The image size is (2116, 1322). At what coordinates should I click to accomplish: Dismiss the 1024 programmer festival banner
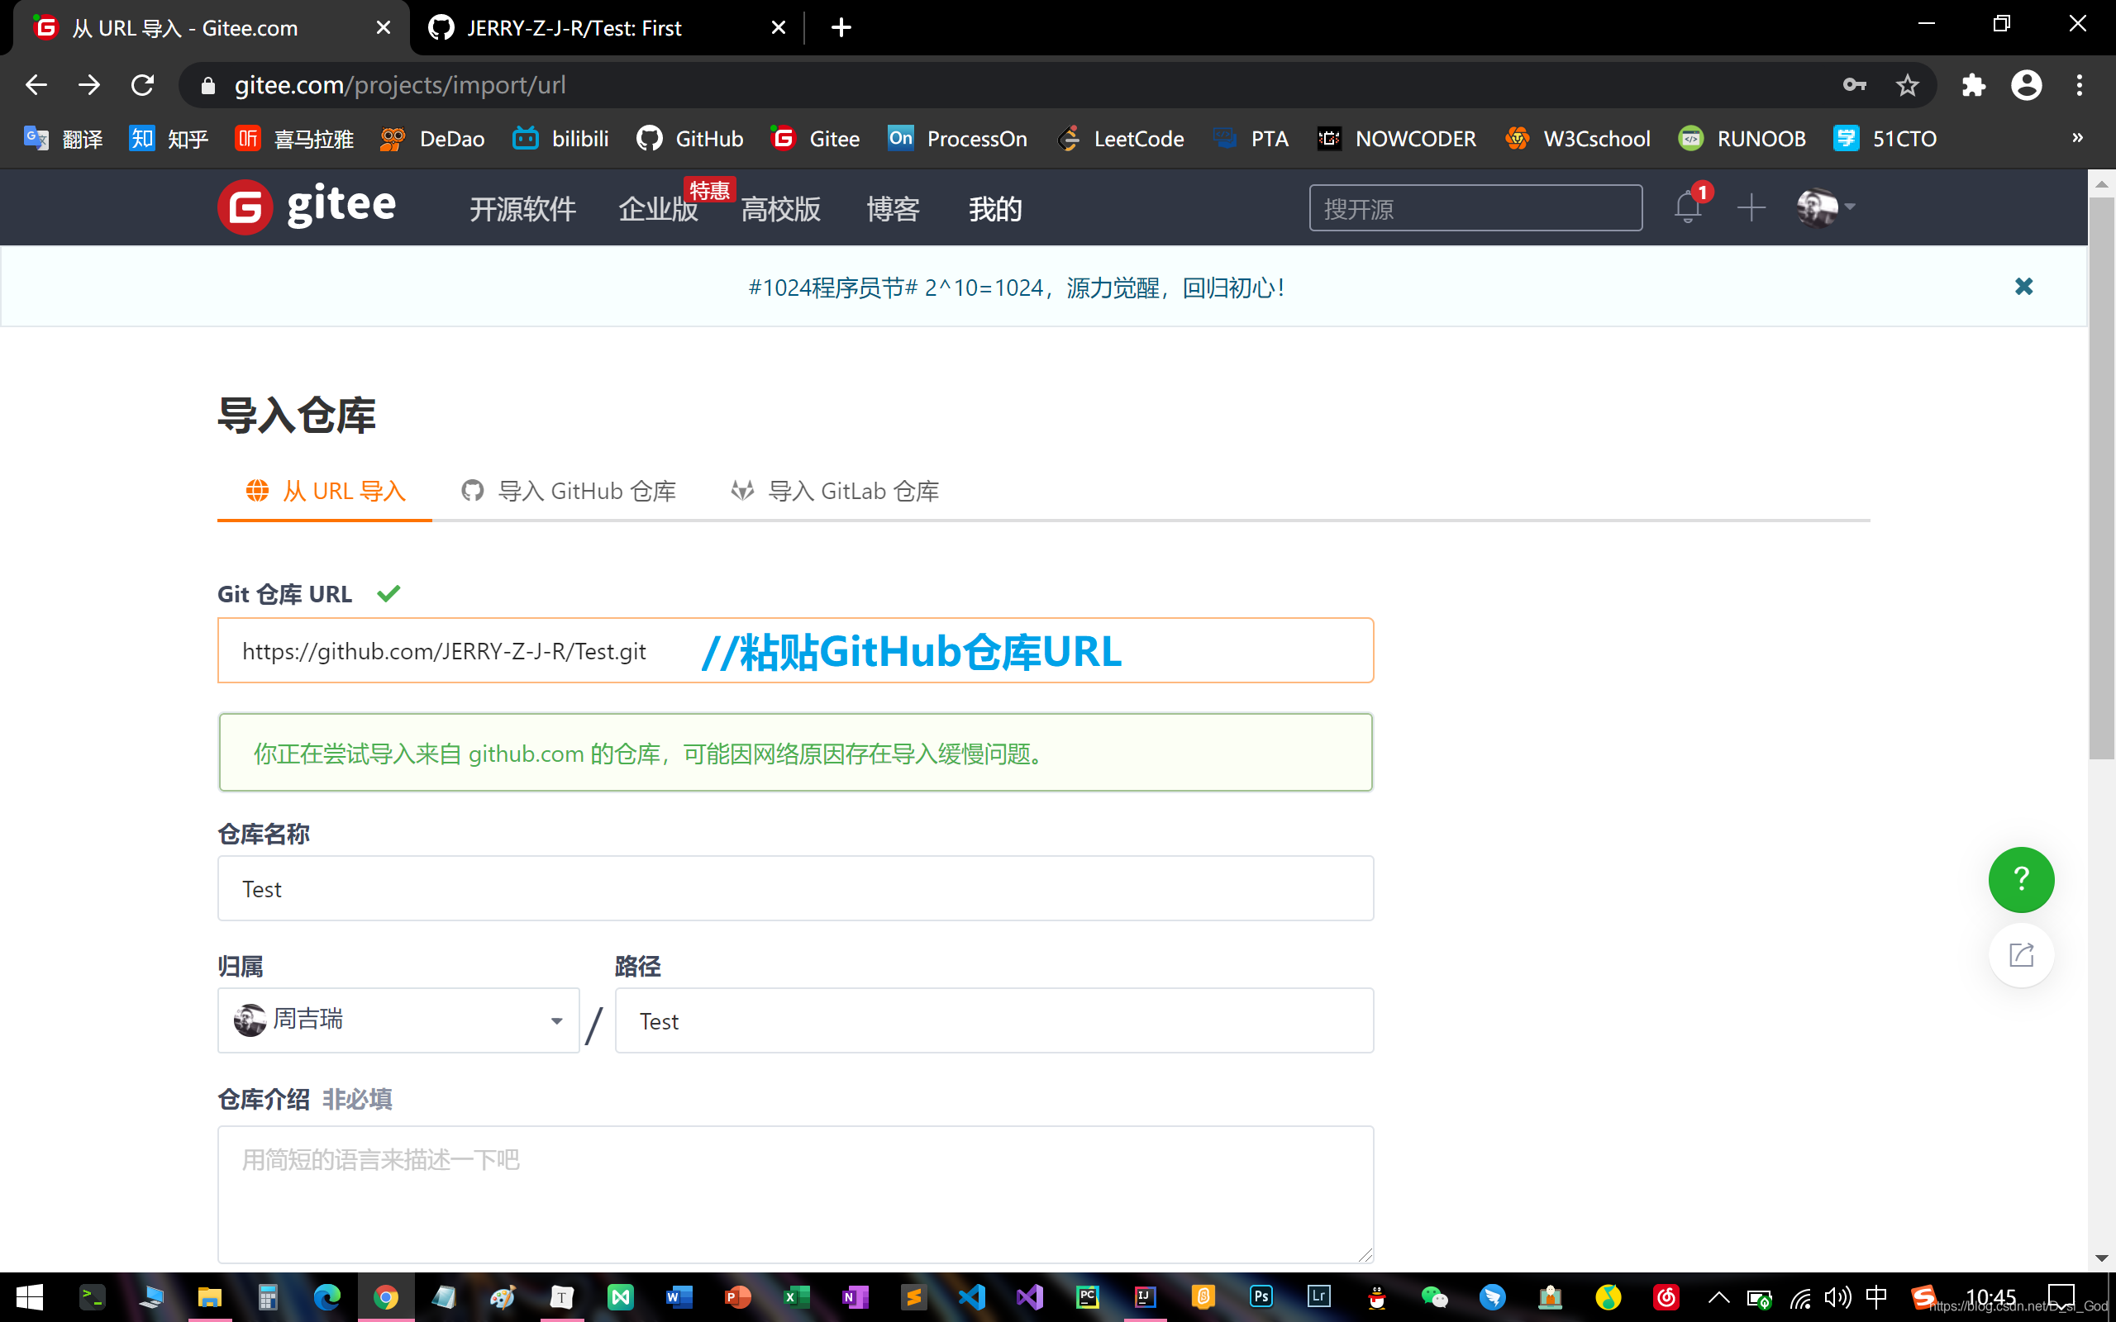click(x=2023, y=287)
